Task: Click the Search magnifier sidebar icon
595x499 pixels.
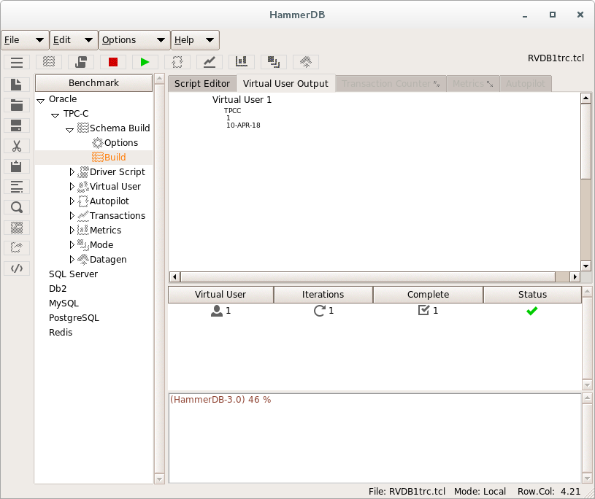Action: coord(17,207)
